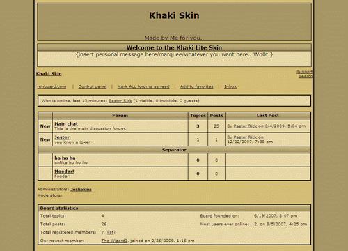Image resolution: width=348 pixels, height=251 pixels.
Task: Go to runboard.com link
Action: (52, 86)
